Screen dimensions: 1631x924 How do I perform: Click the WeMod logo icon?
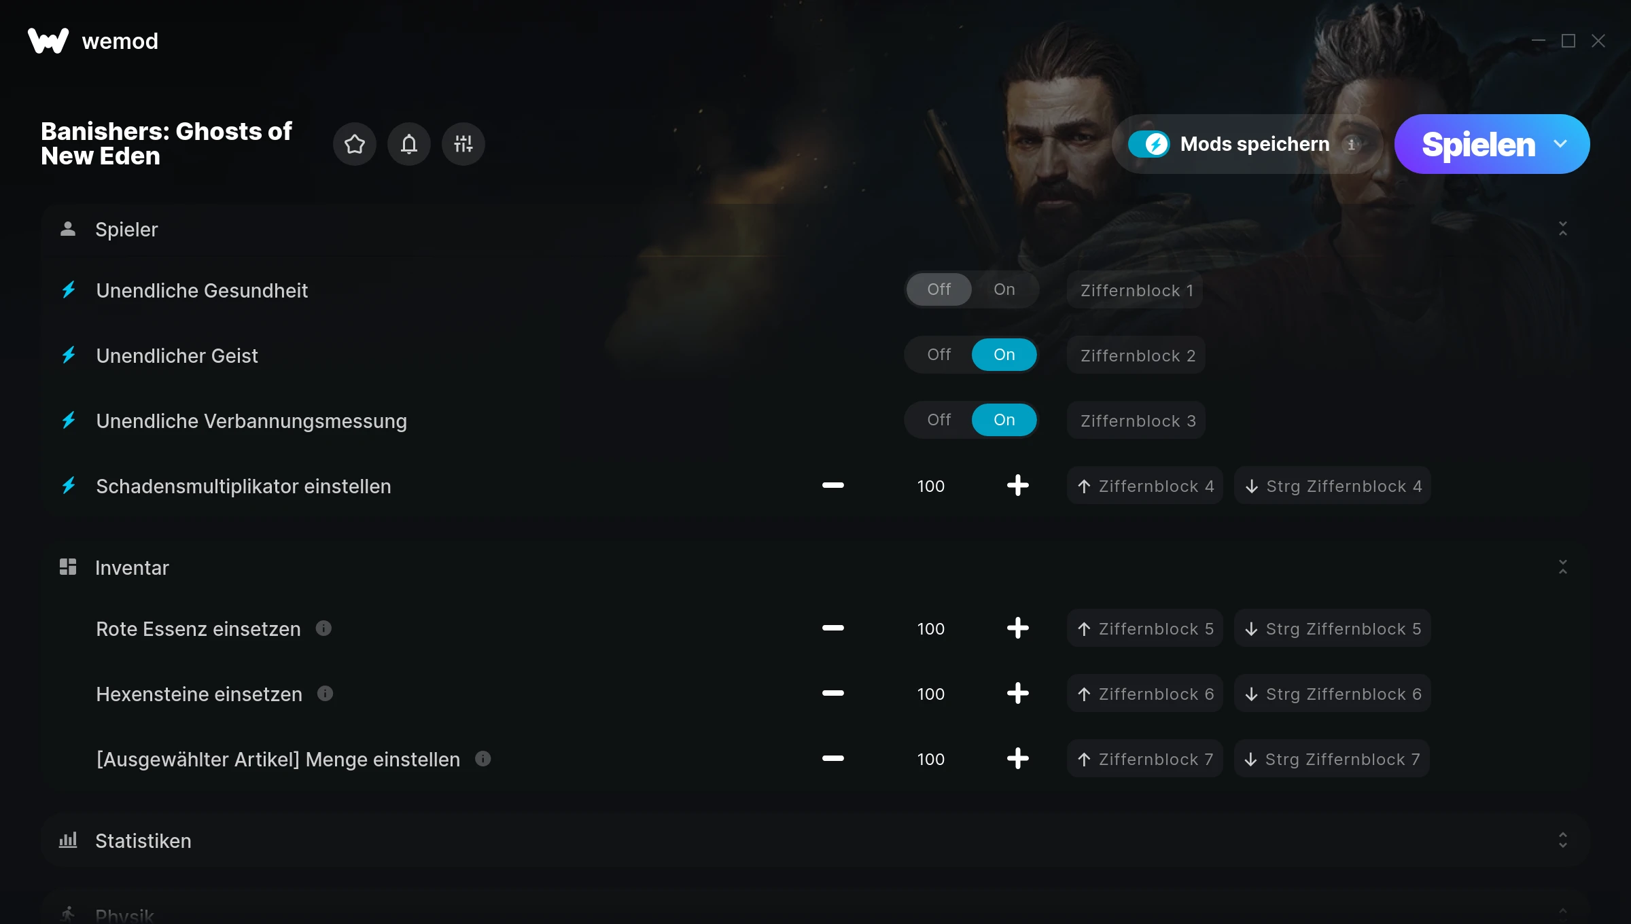click(48, 41)
